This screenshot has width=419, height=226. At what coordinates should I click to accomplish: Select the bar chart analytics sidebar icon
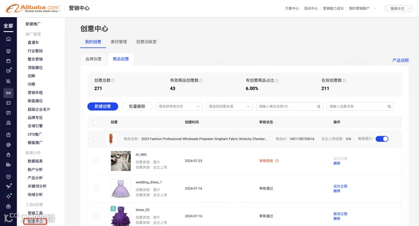8,80
